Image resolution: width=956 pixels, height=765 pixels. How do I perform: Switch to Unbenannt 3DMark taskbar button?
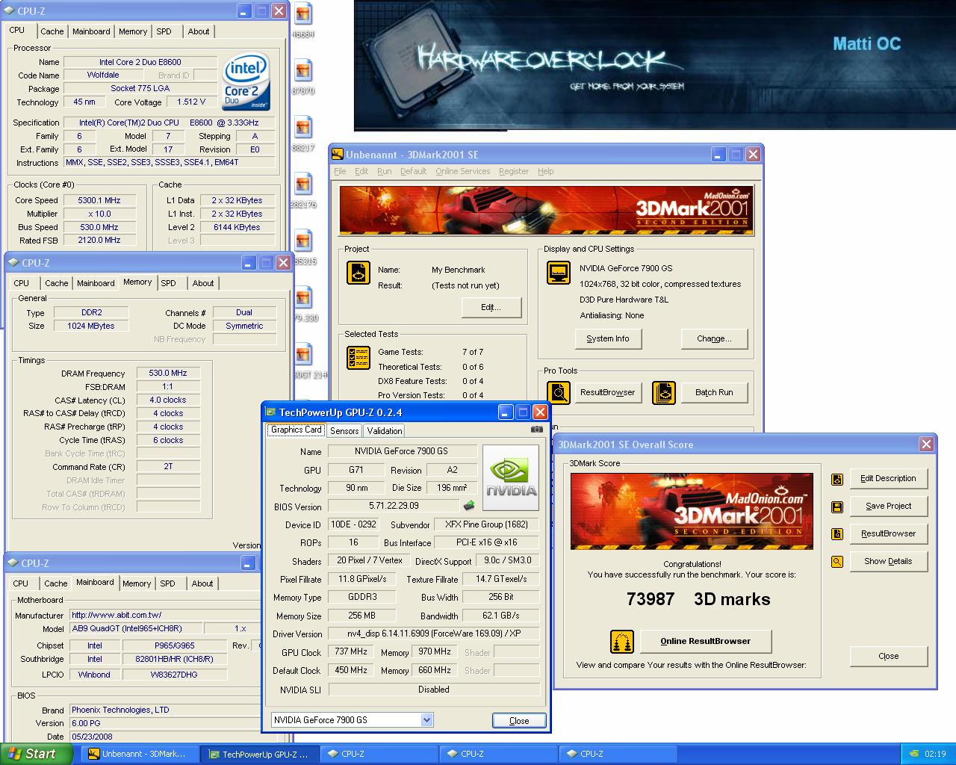[x=140, y=754]
